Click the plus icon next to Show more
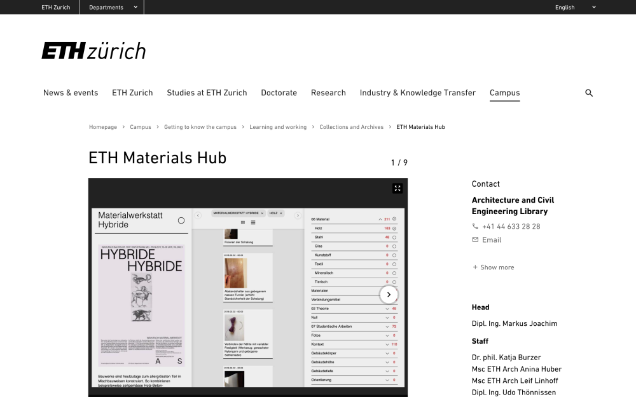This screenshot has height=397, width=636. (475, 267)
